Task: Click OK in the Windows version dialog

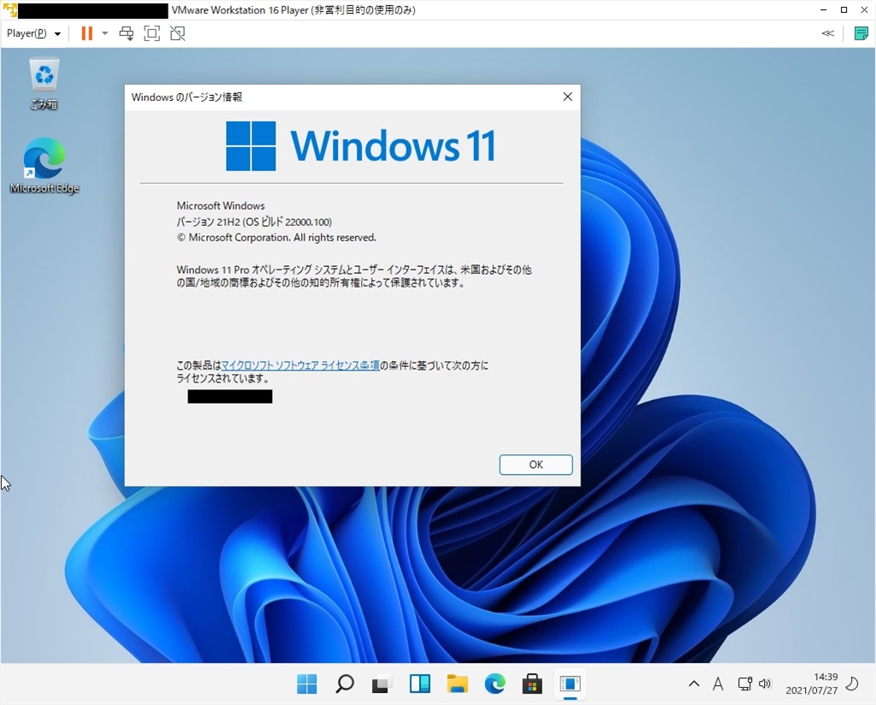Action: pos(536,465)
